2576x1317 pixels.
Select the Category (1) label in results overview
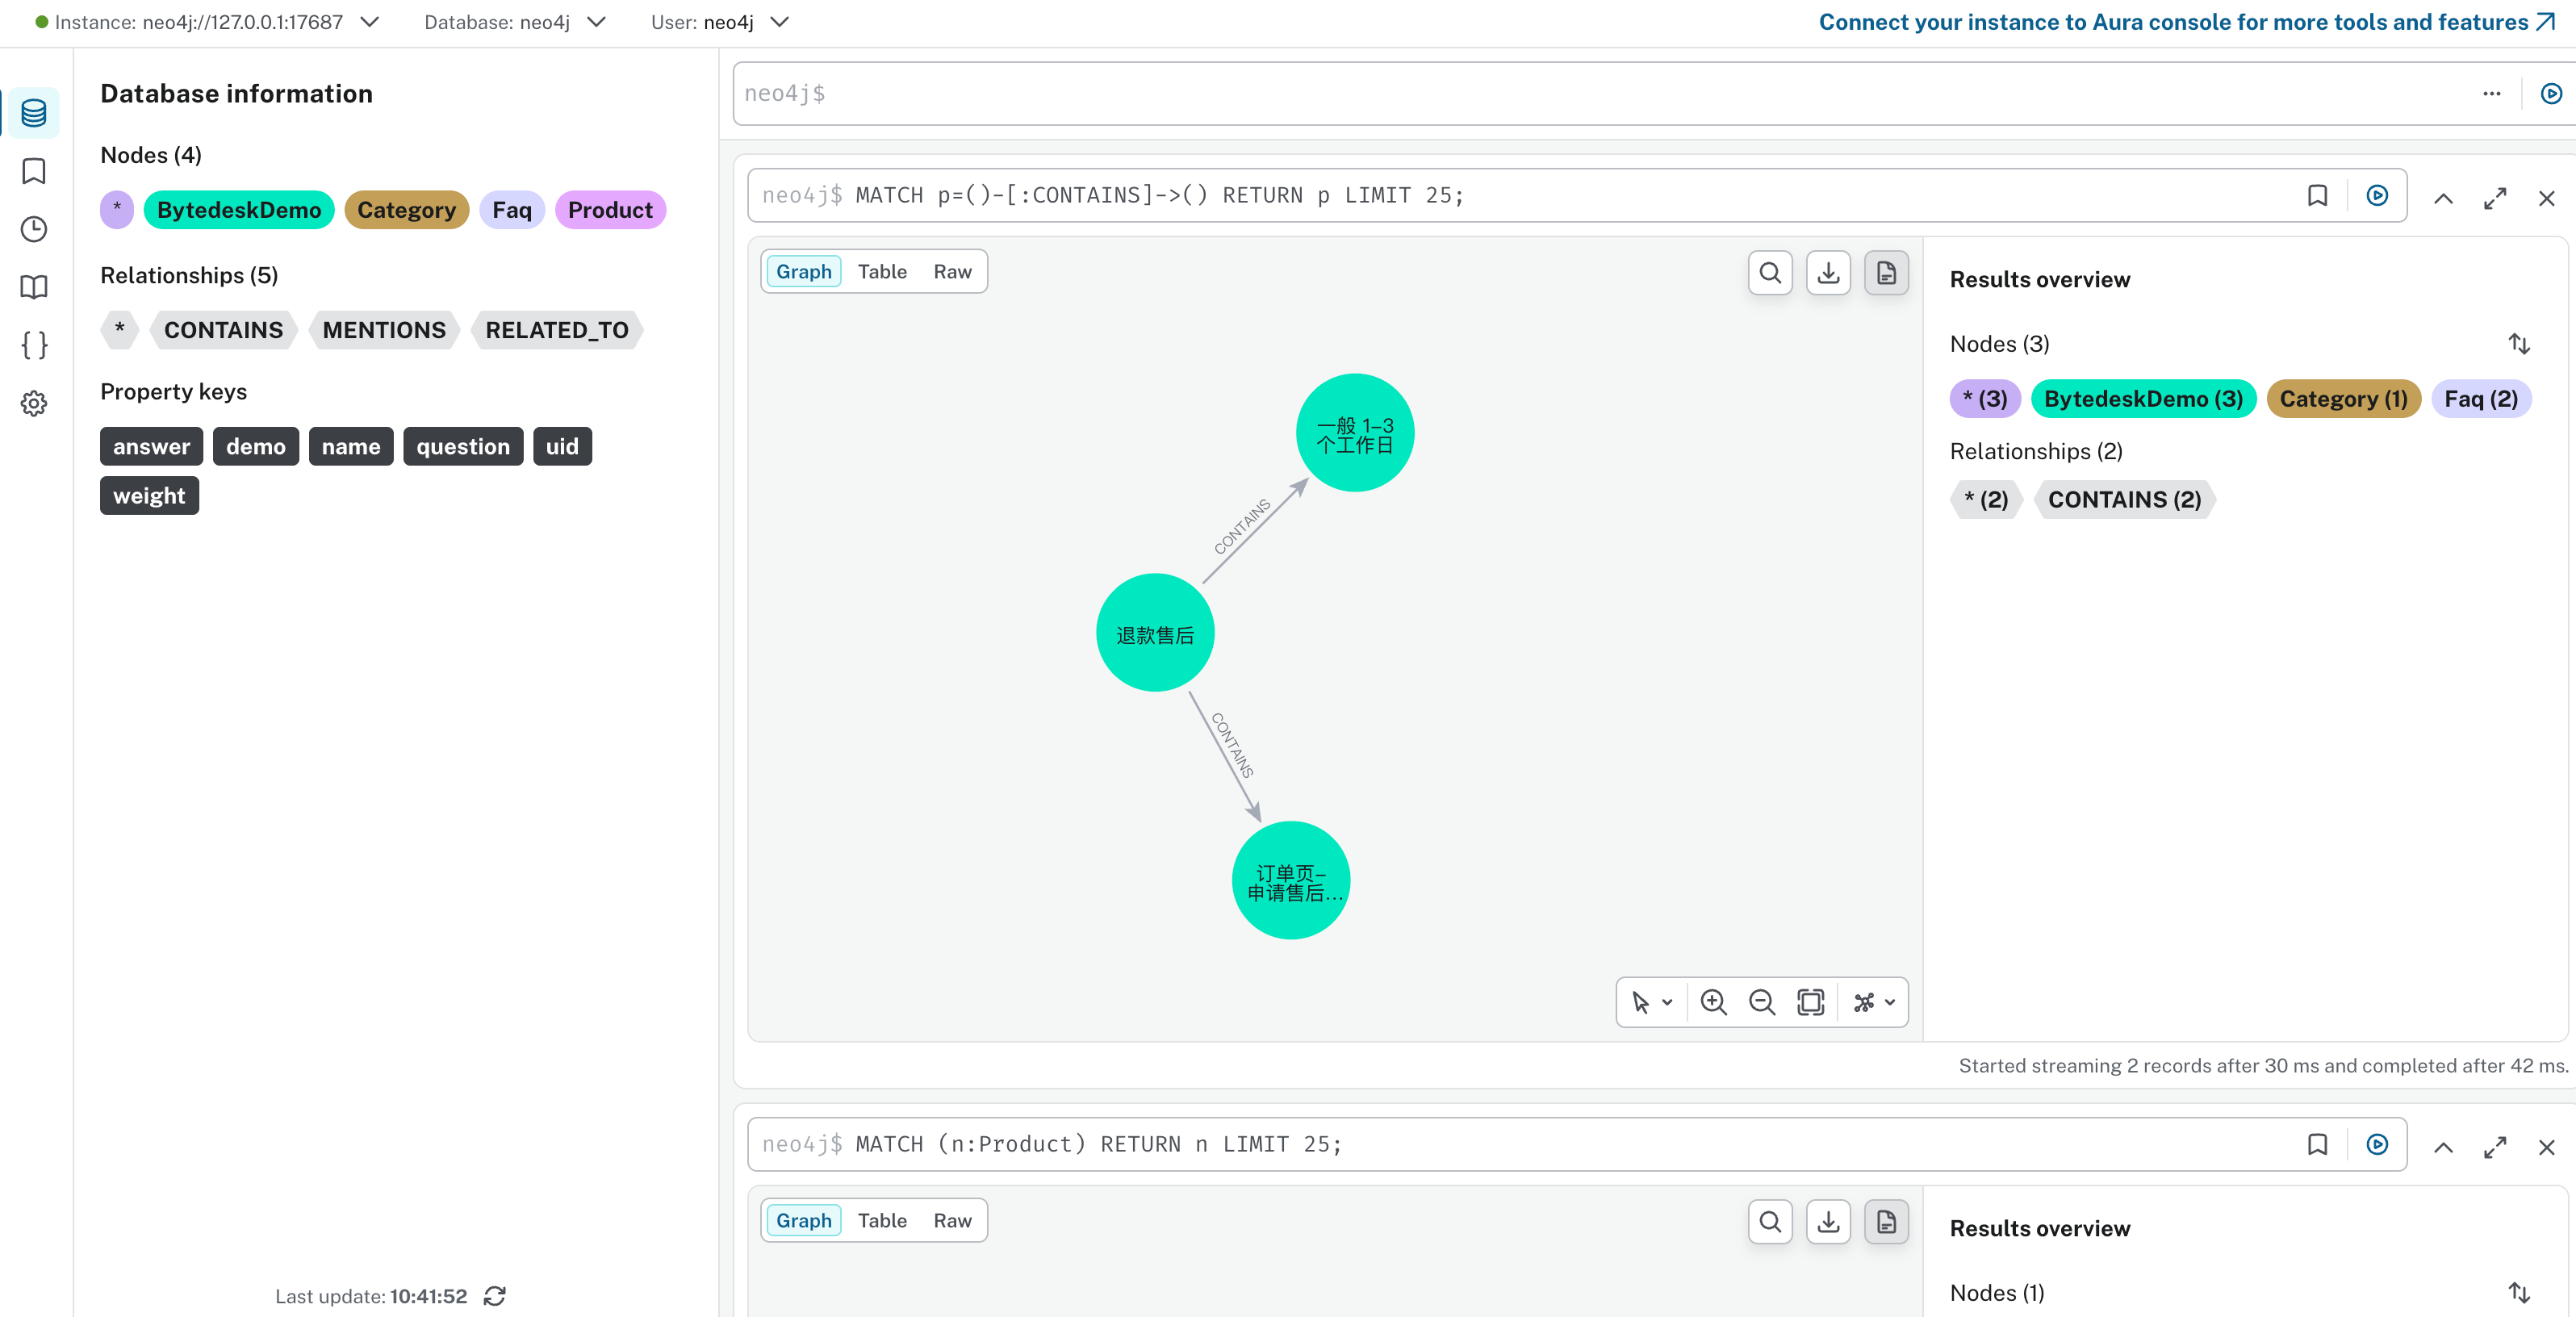tap(2343, 399)
